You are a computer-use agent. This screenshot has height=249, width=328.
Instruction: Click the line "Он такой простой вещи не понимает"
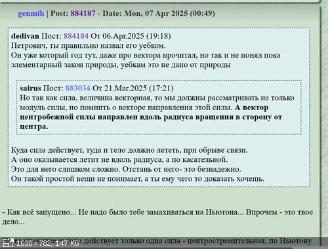pos(138,179)
